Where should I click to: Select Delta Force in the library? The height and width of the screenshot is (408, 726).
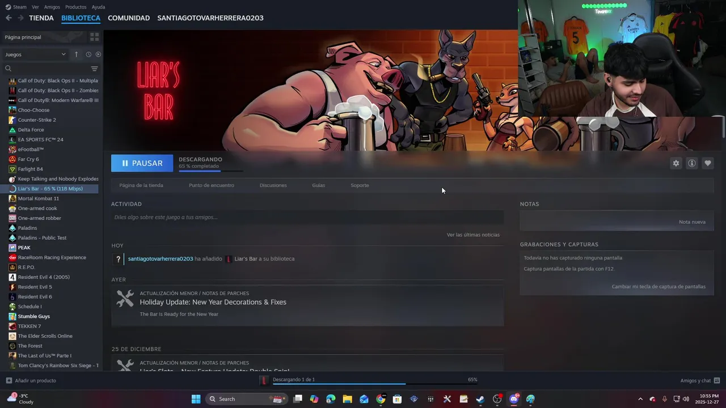click(x=31, y=130)
